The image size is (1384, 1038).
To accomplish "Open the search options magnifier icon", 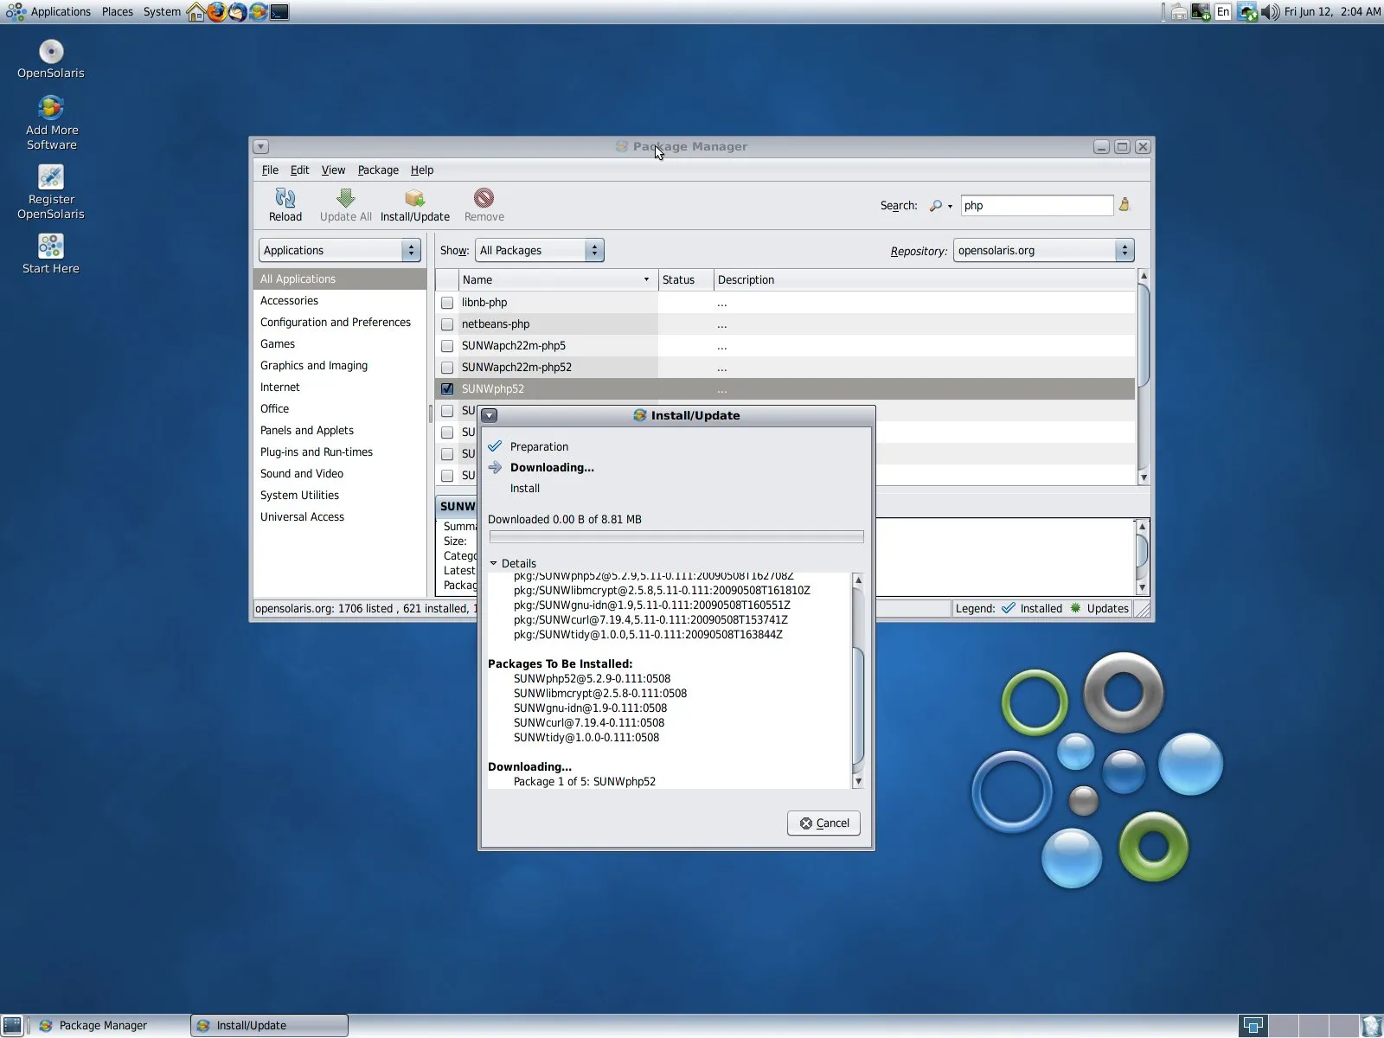I will [x=937, y=206].
